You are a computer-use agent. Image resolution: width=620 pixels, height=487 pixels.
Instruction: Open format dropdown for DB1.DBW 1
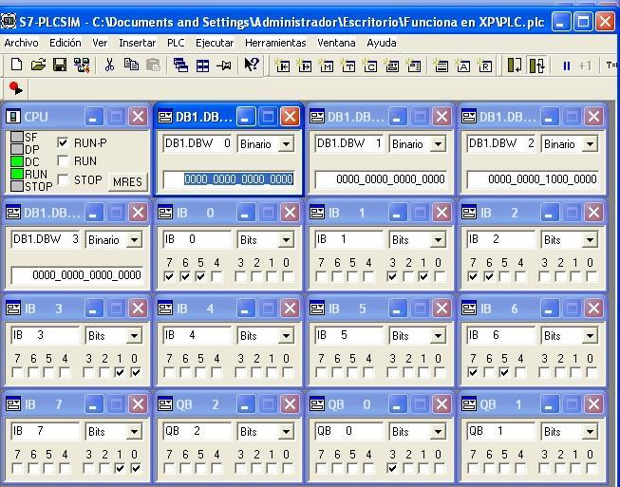(438, 143)
